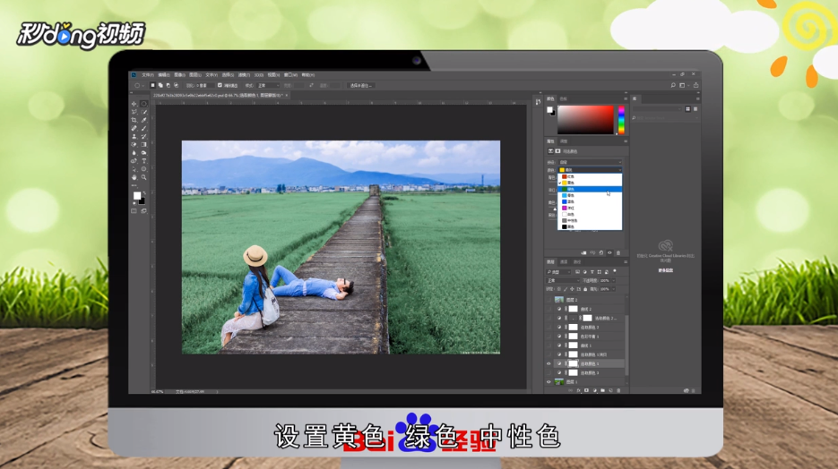838x469 pixels.
Task: Select the Gradient tool
Action: tap(143, 145)
